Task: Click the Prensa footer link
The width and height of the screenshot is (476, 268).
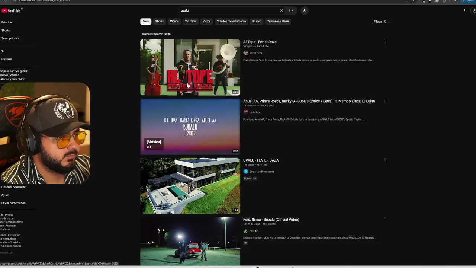Action: [9, 215]
